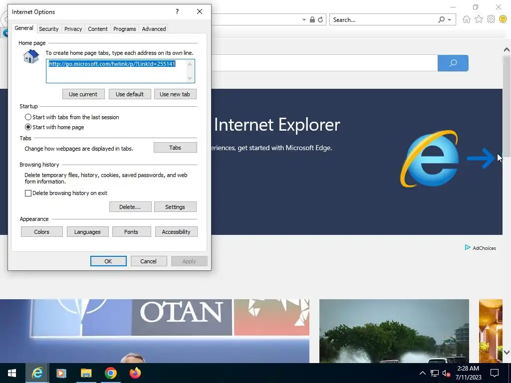Click the web page search text field

coord(324,63)
